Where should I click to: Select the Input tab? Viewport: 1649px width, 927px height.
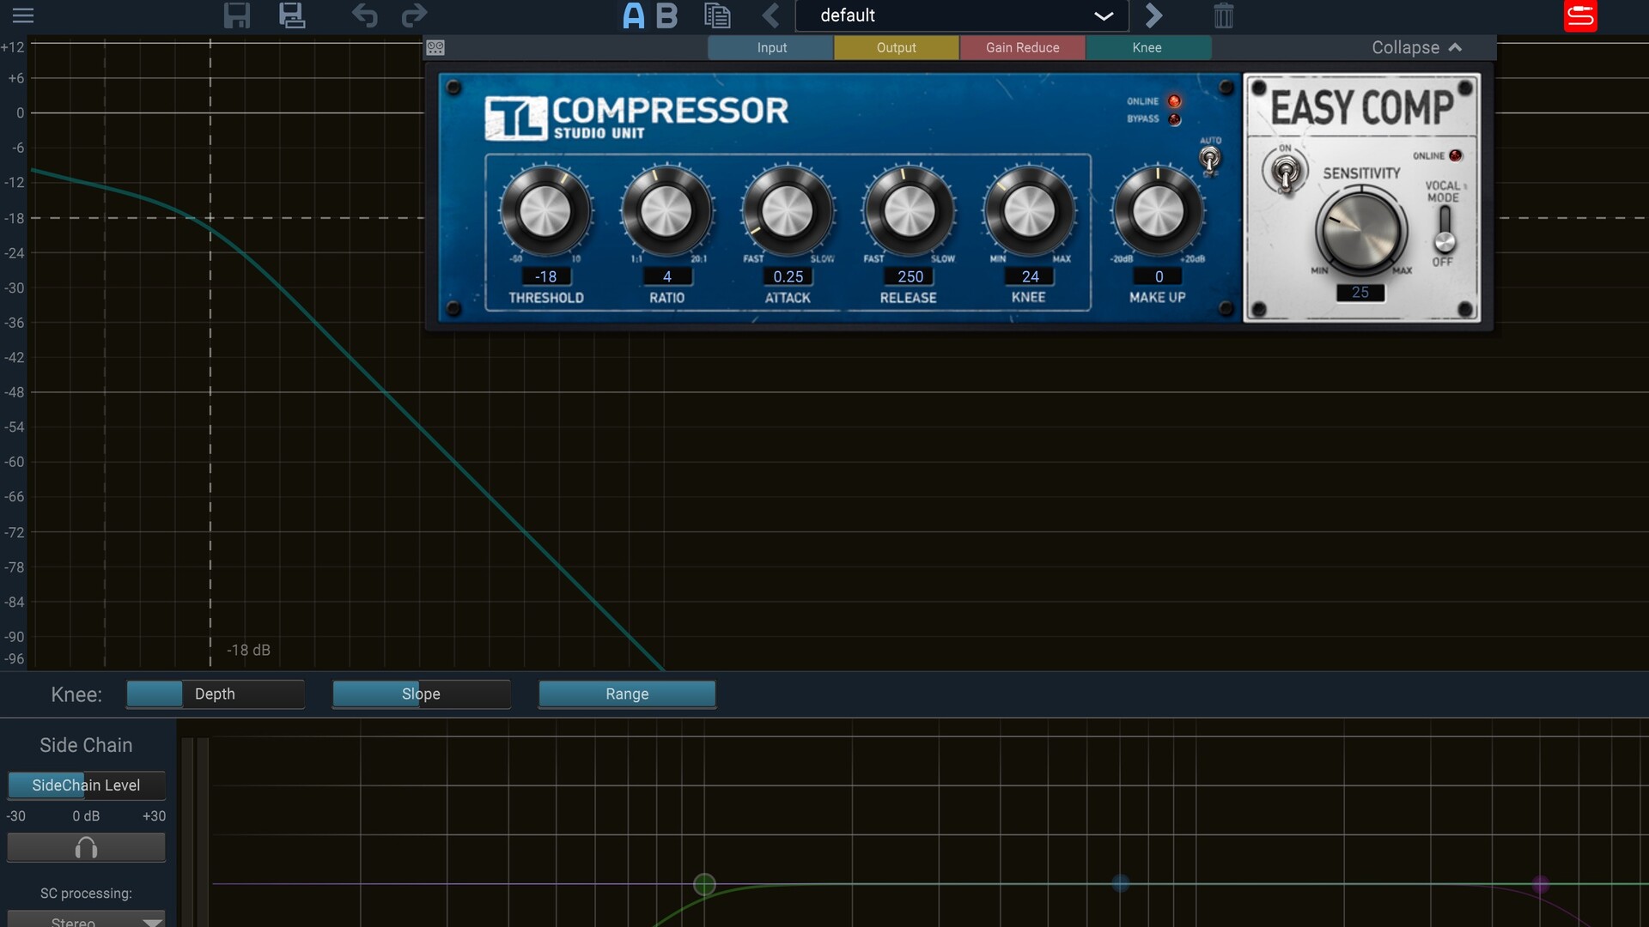tap(771, 48)
